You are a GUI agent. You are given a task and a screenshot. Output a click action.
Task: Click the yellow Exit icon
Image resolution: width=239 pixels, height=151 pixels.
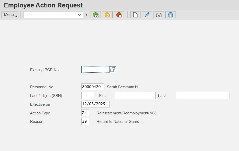[107, 15]
